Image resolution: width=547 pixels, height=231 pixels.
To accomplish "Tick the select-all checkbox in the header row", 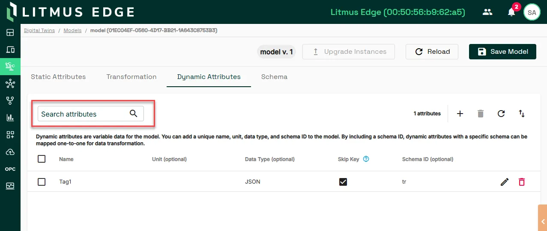I will pyautogui.click(x=42, y=159).
